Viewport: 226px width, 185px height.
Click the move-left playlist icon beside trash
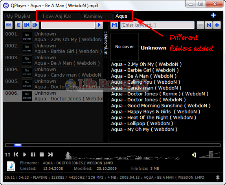[x=27, y=25]
